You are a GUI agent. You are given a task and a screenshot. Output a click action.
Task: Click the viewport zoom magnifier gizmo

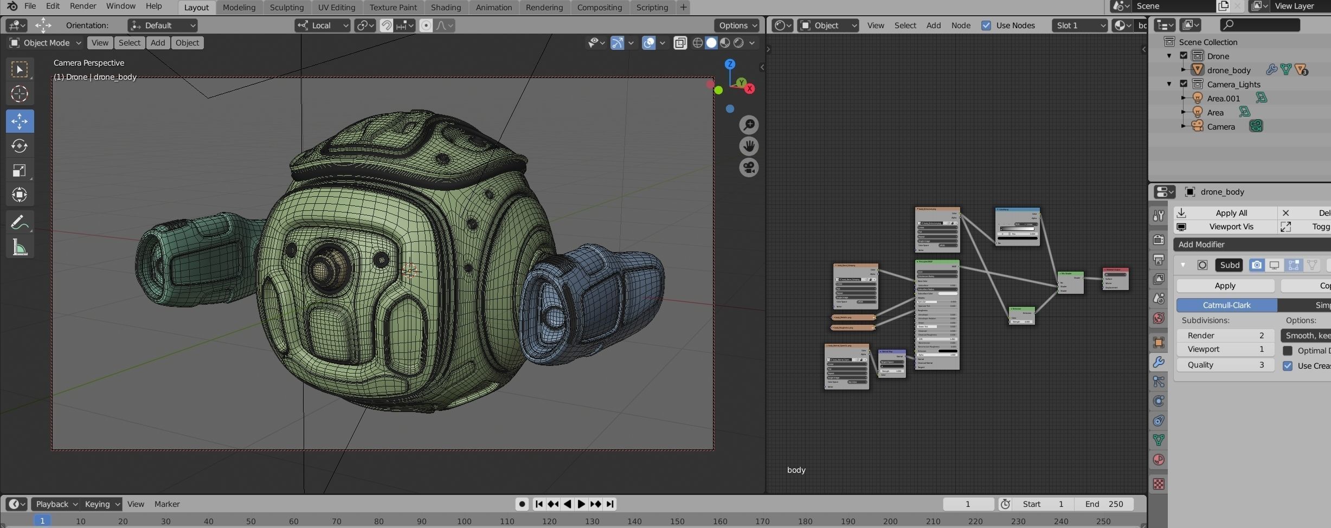coord(749,125)
